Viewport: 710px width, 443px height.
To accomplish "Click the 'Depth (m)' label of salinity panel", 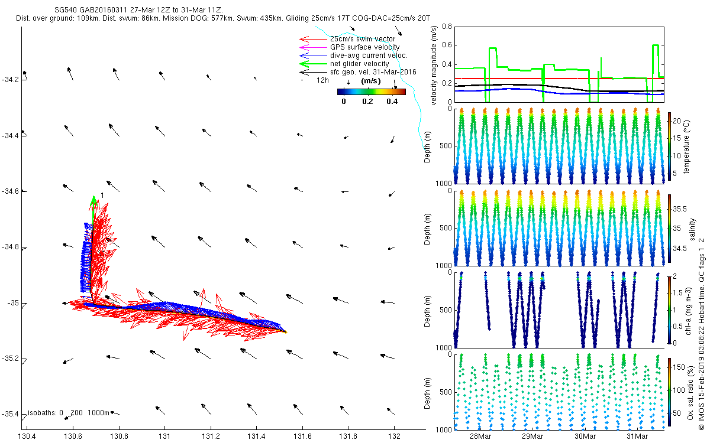I will coord(427,229).
